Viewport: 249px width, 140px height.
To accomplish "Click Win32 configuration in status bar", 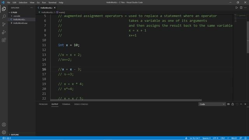I will pyautogui.click(x=234, y=138).
